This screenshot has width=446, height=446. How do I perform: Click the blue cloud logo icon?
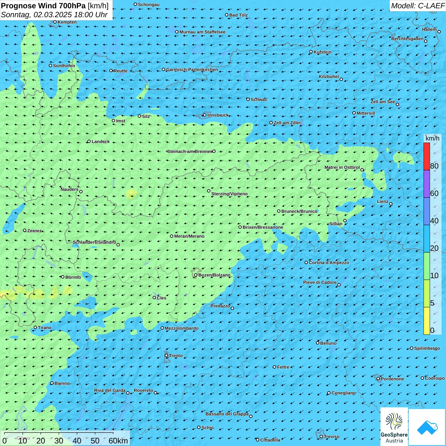pyautogui.click(x=427, y=427)
